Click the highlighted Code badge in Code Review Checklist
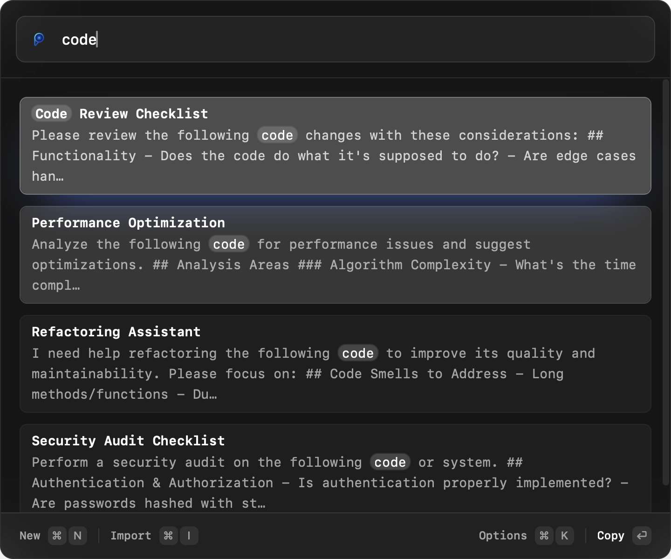Viewport: 671px width, 559px height. (x=51, y=113)
